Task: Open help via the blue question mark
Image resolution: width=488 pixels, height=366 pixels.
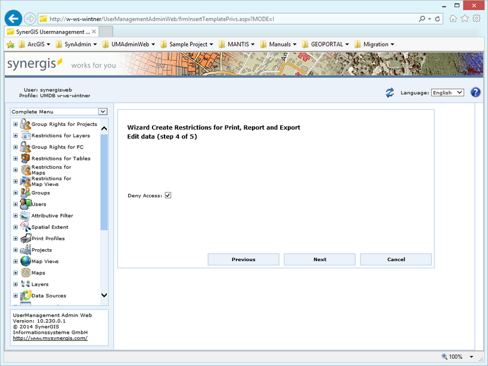Action: [475, 92]
